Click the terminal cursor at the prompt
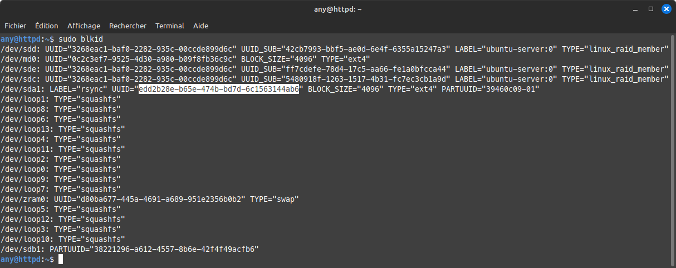This screenshot has width=676, height=268. 61,260
